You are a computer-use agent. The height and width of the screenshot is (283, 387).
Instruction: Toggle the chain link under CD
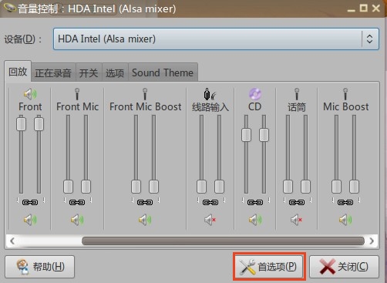255,202
